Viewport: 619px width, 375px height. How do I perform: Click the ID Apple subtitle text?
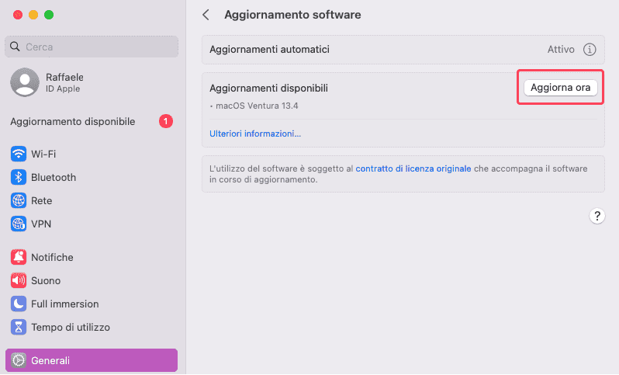click(63, 89)
